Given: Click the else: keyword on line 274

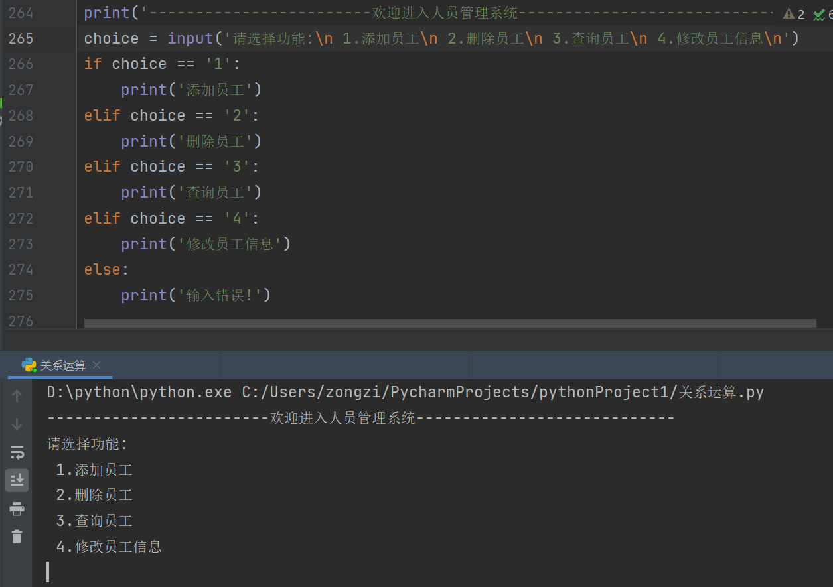Looking at the screenshot, I should tap(107, 269).
